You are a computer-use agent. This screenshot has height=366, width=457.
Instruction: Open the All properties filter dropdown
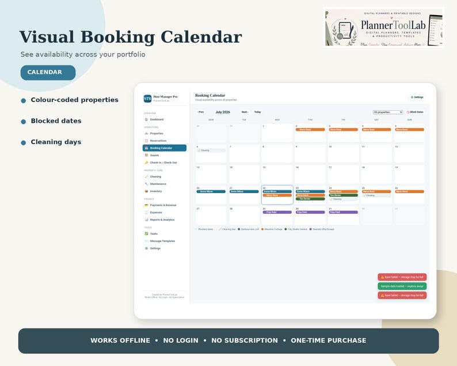click(x=387, y=112)
